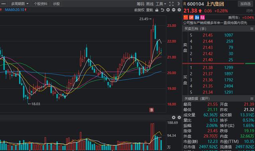Click the undo arrow icon
This screenshot has height=151, width=255.
tap(162, 10)
